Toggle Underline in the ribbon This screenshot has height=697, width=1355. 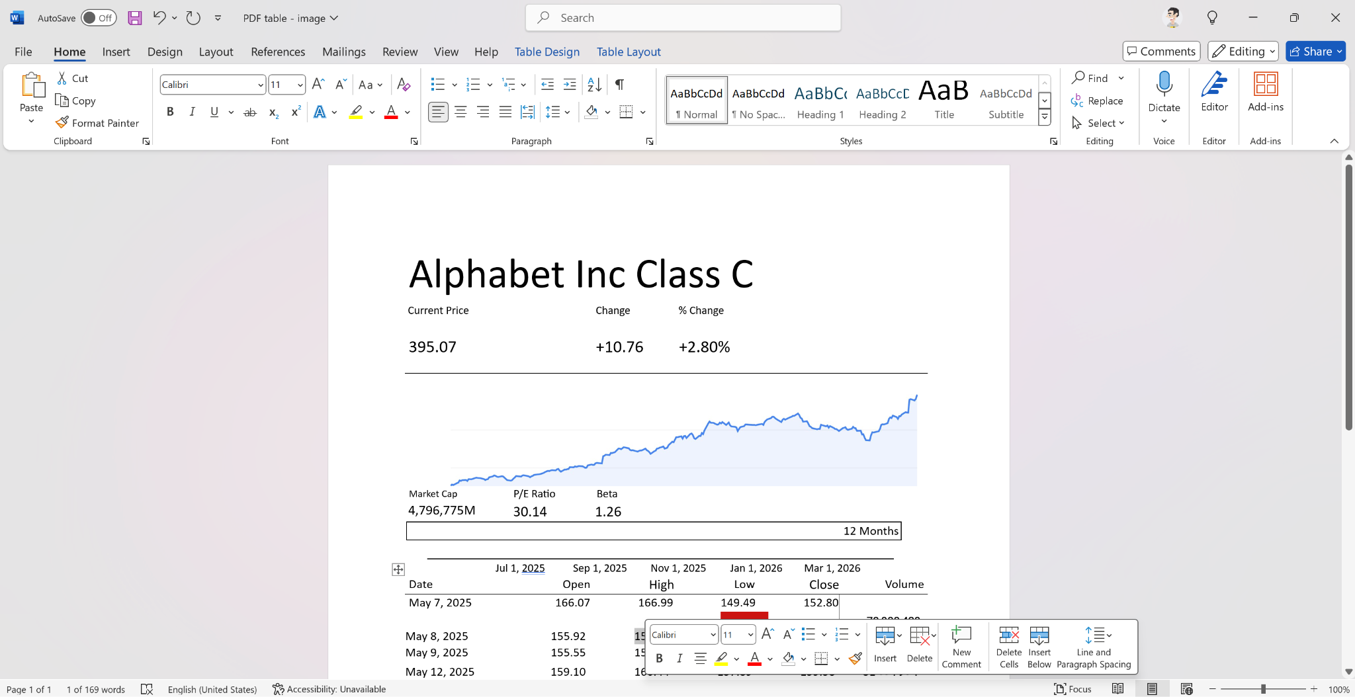click(x=214, y=112)
